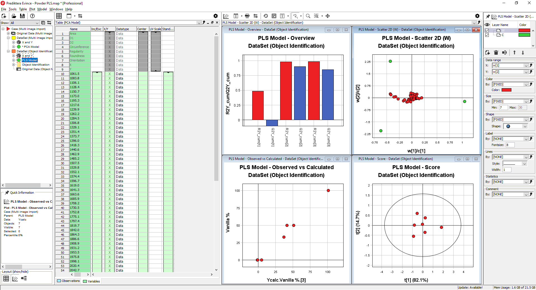The image size is (536, 290).
Task: Expand the Object Identification tree node
Action: [x=13, y=65]
